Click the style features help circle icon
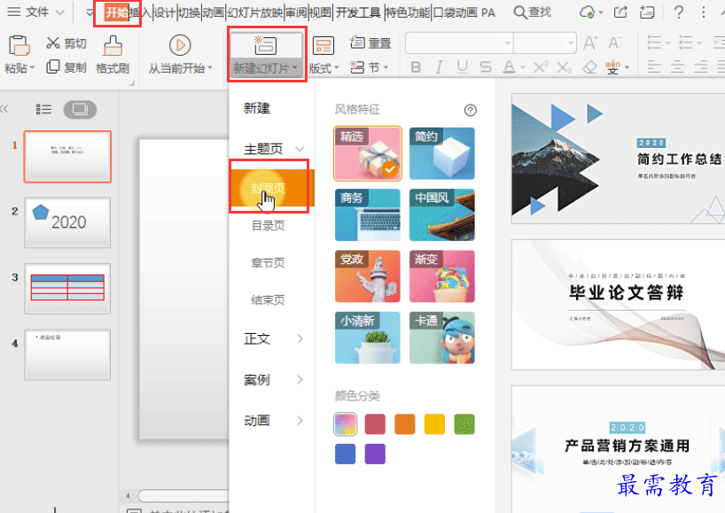 click(471, 110)
